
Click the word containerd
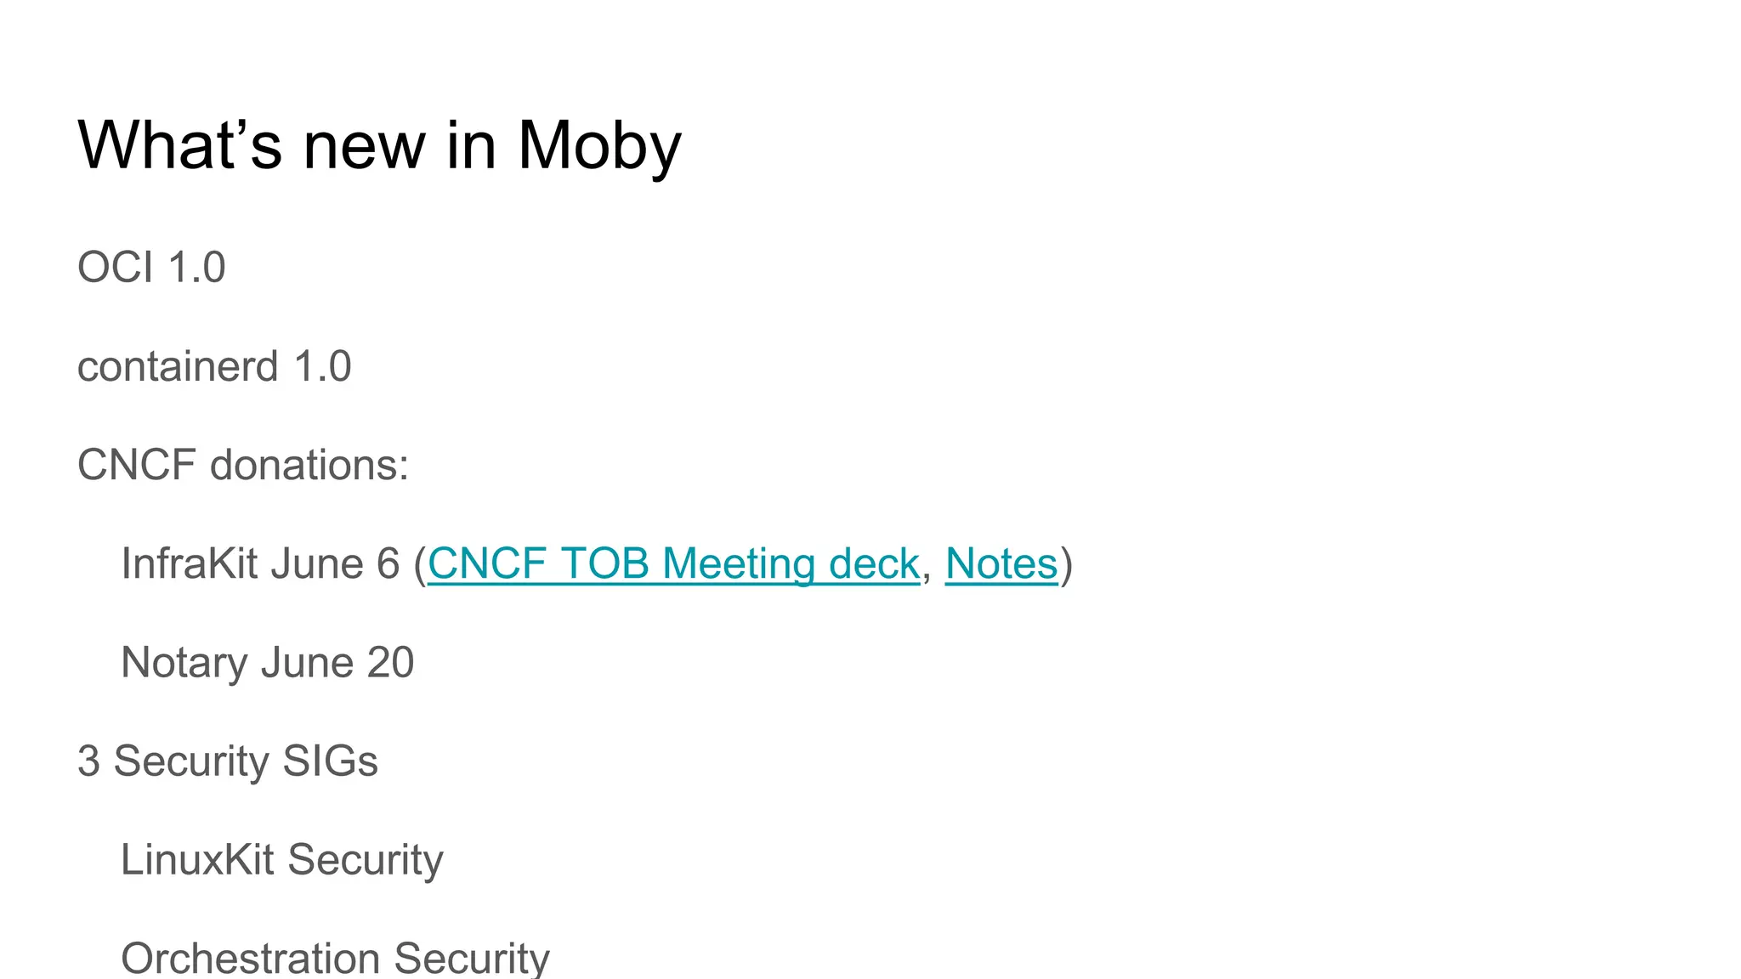179,366
